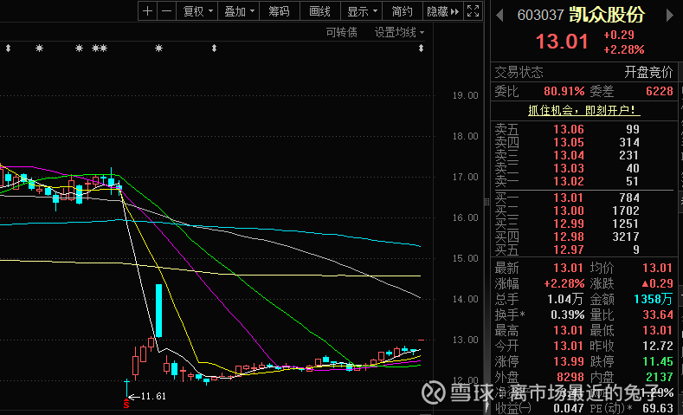This screenshot has height=415, width=683.
Task: Click the stock name 凯众股份
Action: [607, 16]
